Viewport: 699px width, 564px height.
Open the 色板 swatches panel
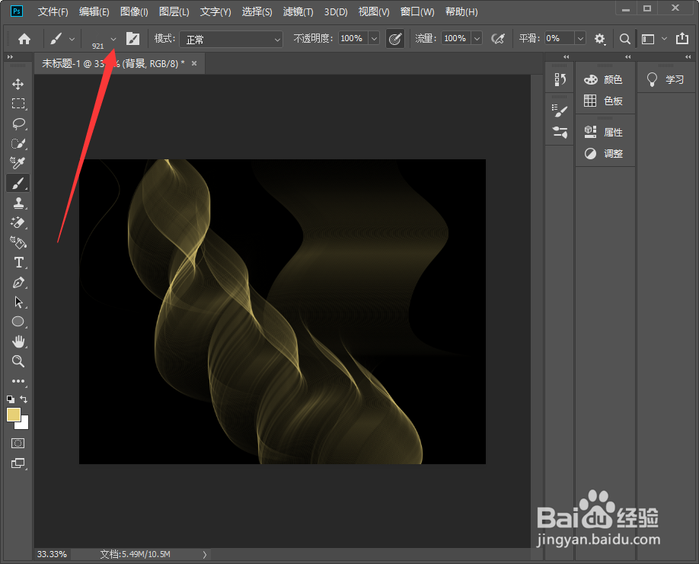pyautogui.click(x=604, y=101)
